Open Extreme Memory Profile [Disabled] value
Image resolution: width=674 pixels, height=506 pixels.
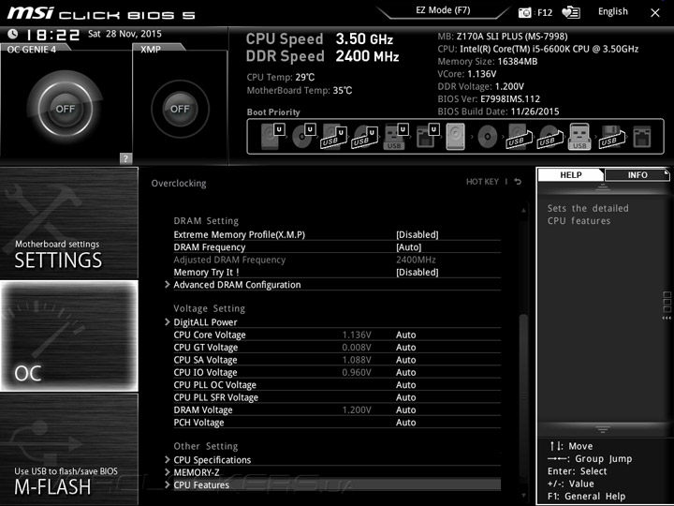[x=417, y=235]
